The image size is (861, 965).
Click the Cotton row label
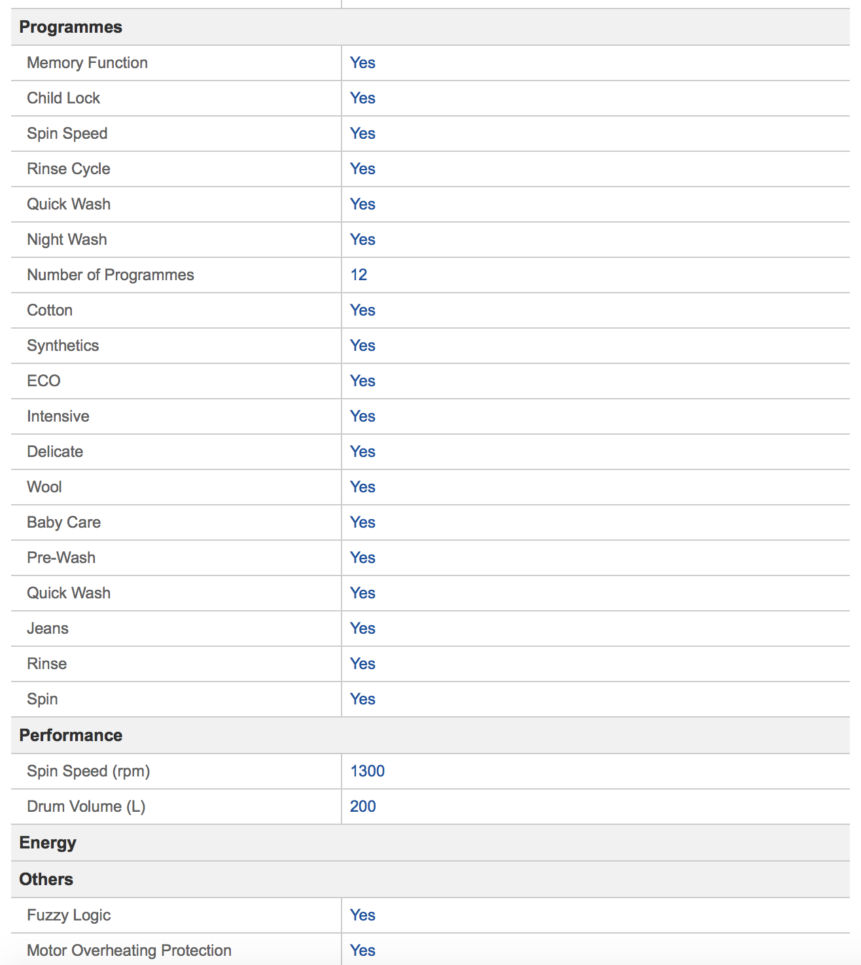click(x=50, y=310)
